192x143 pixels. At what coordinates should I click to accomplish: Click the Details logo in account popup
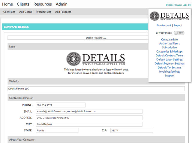[169, 16]
